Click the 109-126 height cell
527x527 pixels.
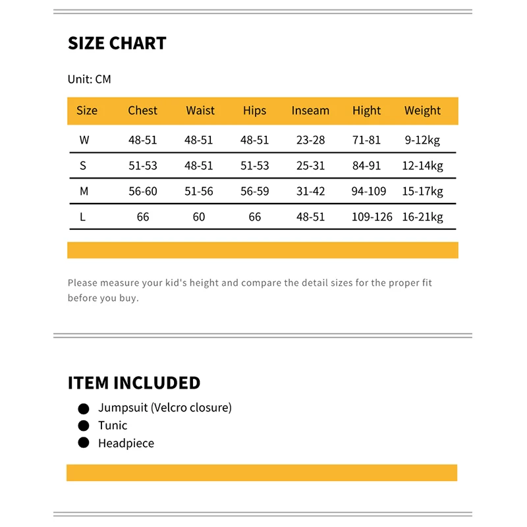tap(373, 217)
